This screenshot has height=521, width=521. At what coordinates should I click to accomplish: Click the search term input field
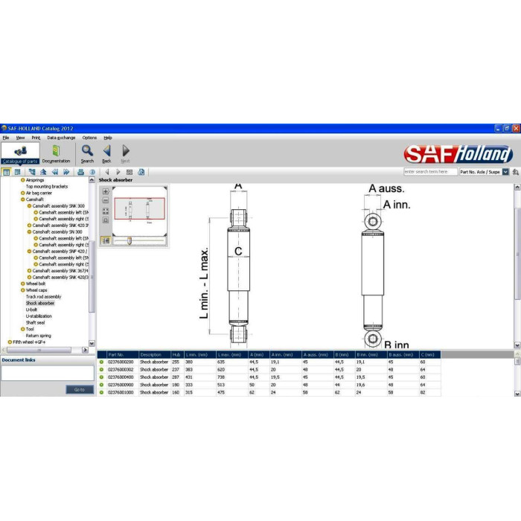click(431, 172)
